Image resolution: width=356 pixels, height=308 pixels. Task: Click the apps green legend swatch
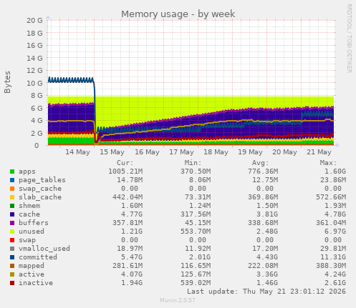tap(12, 172)
